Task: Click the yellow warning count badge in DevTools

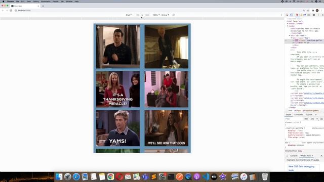Action: (302, 15)
